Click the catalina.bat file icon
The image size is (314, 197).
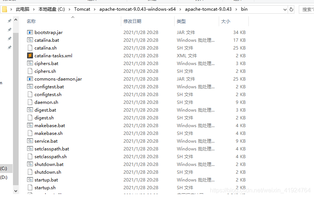[30, 40]
